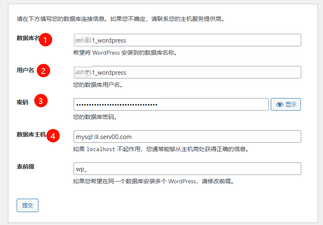Viewport: 323px width, 225px height.
Task: Focus the username input field
Action: coord(187,72)
